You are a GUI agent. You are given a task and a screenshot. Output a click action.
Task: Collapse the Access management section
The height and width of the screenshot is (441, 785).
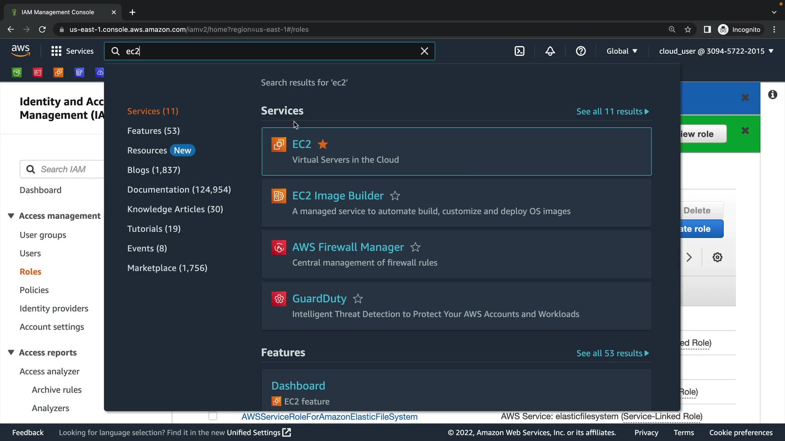pos(11,216)
